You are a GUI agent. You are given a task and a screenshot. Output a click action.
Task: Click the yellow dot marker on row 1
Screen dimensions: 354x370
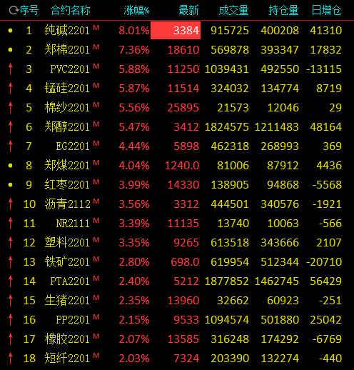pos(10,31)
